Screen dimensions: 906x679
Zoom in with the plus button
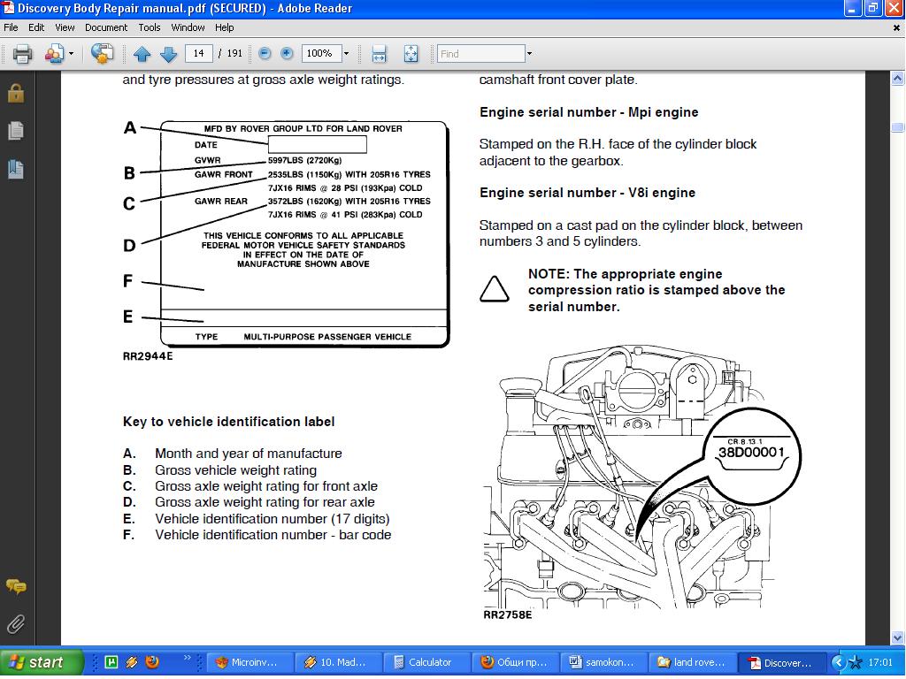coord(287,54)
